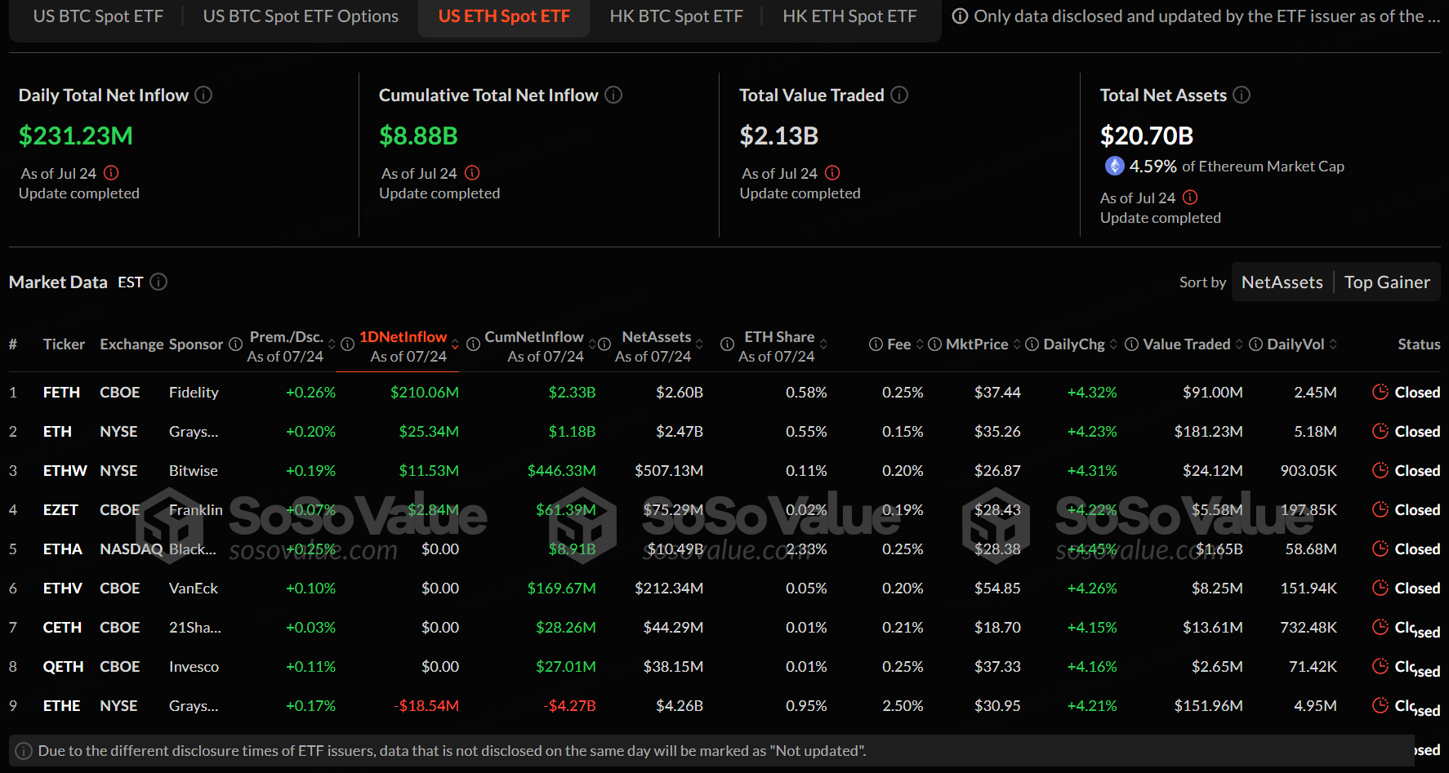
Task: Click info icon left of CumNetInflow header
Action: tap(473, 344)
